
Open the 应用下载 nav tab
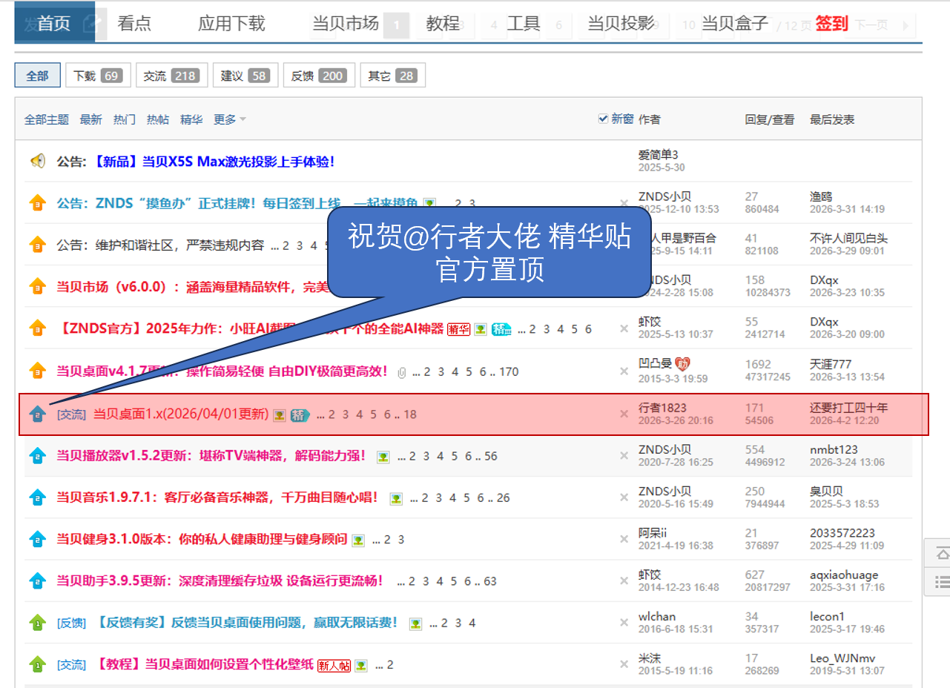tap(231, 23)
